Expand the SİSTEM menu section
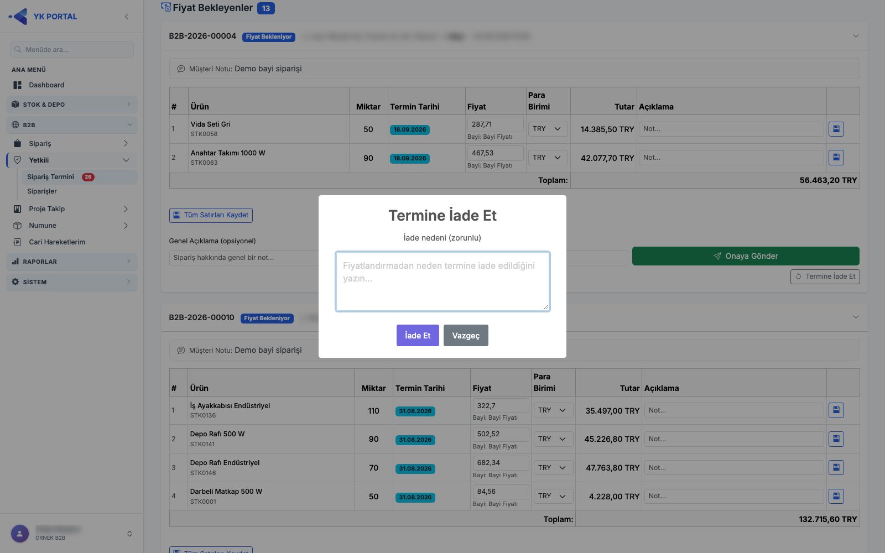The height and width of the screenshot is (553, 885). (x=72, y=282)
